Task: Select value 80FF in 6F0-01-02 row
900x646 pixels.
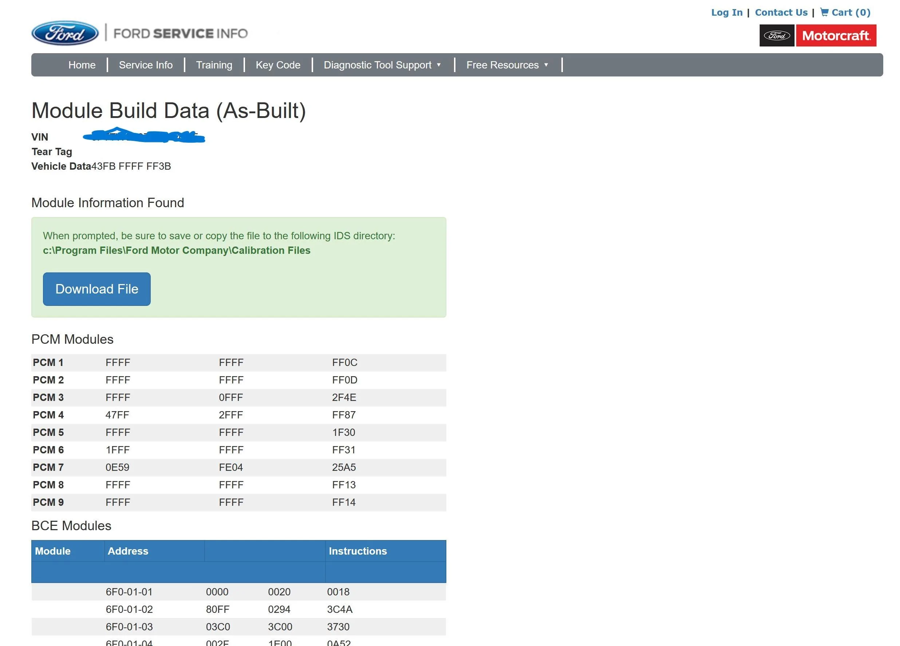Action: tap(217, 609)
